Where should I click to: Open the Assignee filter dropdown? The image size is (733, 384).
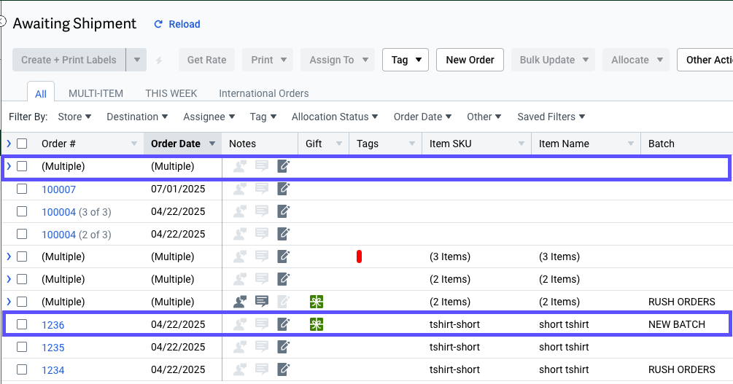(x=209, y=117)
